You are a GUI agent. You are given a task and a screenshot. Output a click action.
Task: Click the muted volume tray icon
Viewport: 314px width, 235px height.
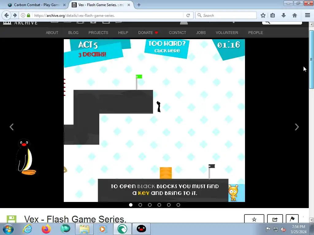click(x=283, y=229)
